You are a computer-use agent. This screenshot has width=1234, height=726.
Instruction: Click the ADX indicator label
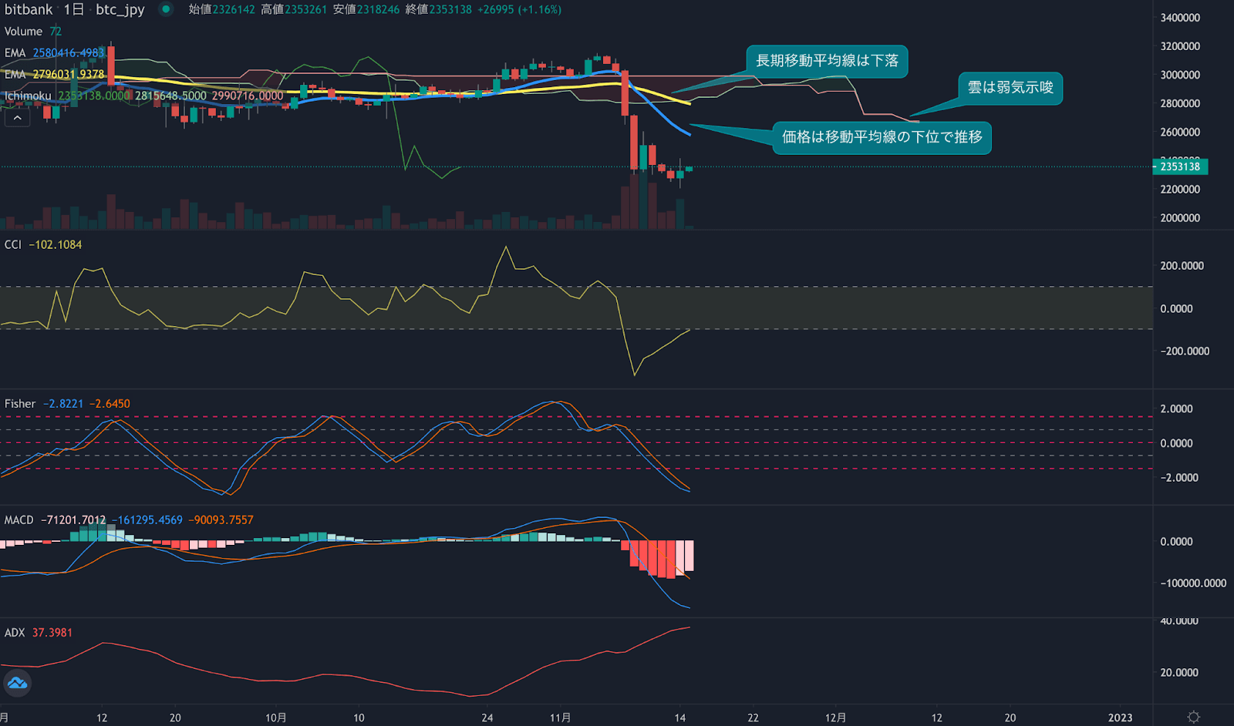point(15,633)
